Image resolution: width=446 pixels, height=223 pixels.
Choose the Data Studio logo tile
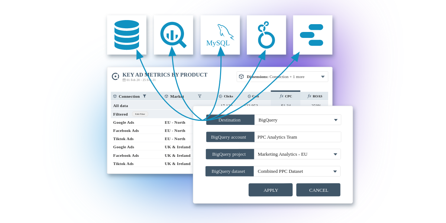click(313, 35)
